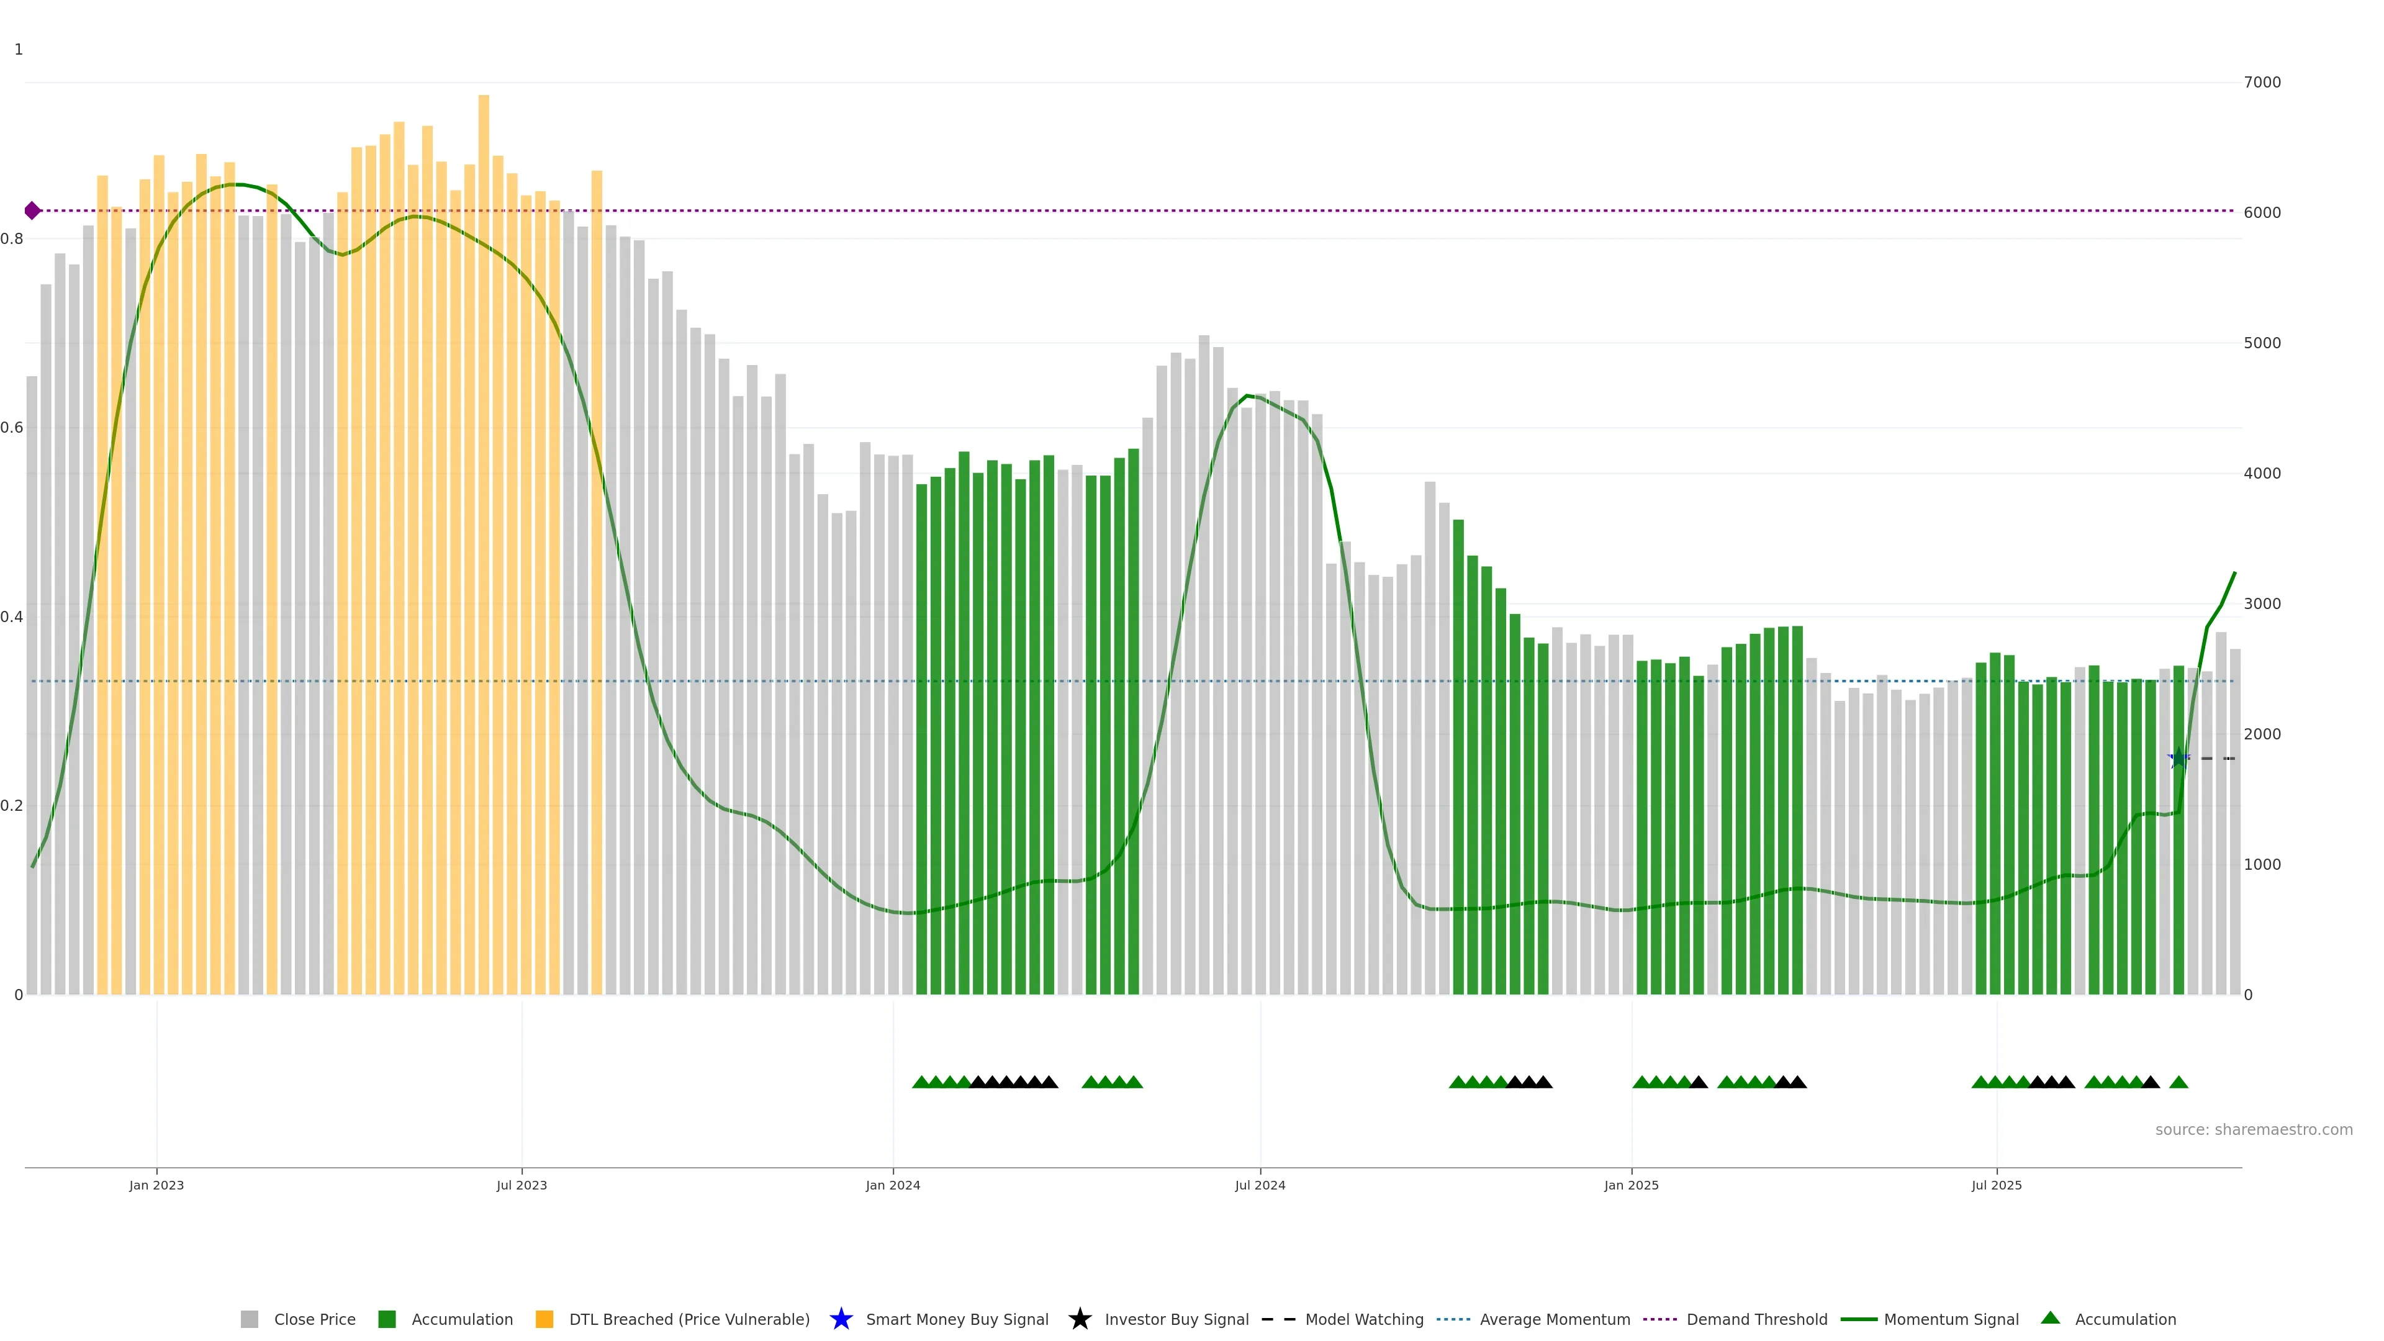Click the grey Close Price legend swatch
This screenshot has height=1341, width=2384.
click(250, 1319)
